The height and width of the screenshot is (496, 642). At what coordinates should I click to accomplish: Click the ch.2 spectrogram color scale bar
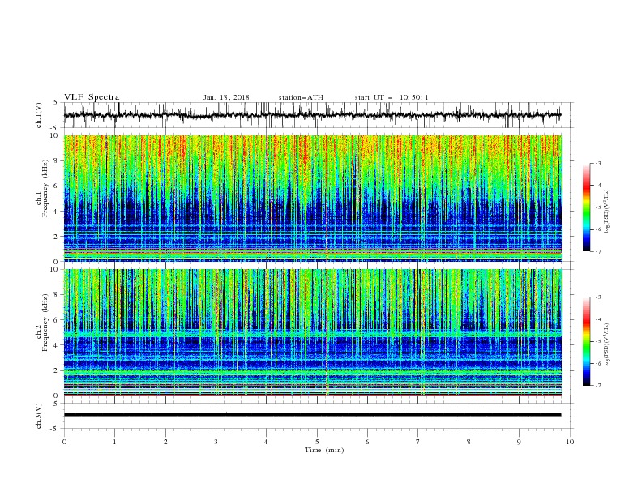[x=586, y=341]
